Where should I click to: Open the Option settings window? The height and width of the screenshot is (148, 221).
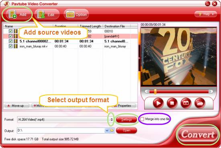[76, 14]
